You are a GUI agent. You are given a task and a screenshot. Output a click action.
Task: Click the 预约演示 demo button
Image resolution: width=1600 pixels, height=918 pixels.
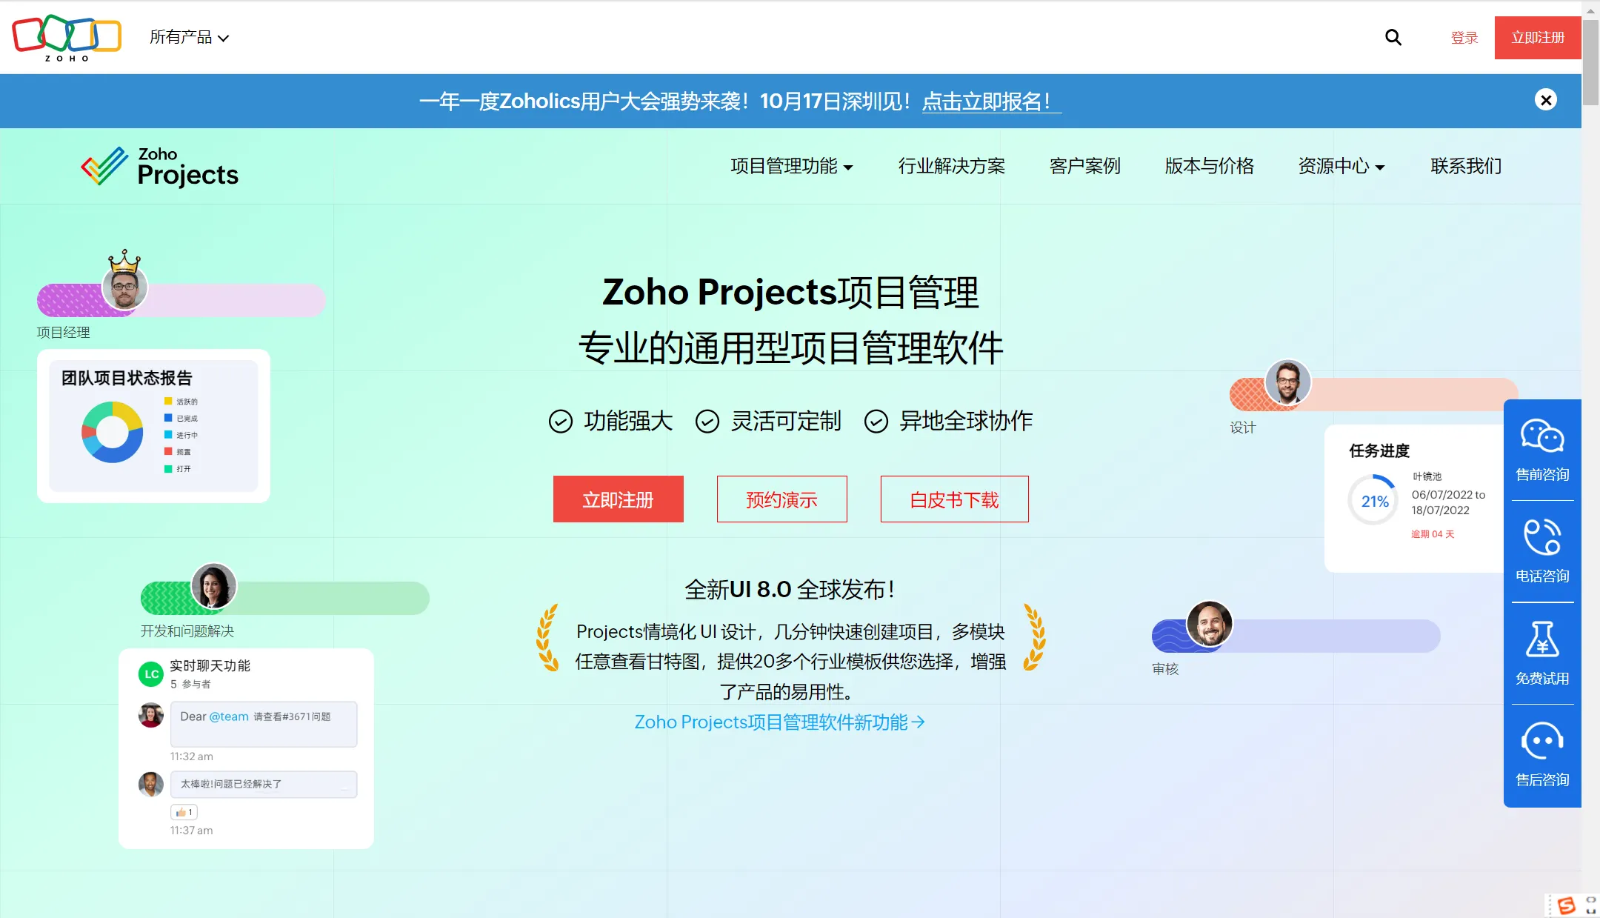coord(782,499)
